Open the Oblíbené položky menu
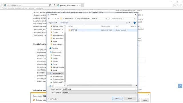 coord(21,8)
